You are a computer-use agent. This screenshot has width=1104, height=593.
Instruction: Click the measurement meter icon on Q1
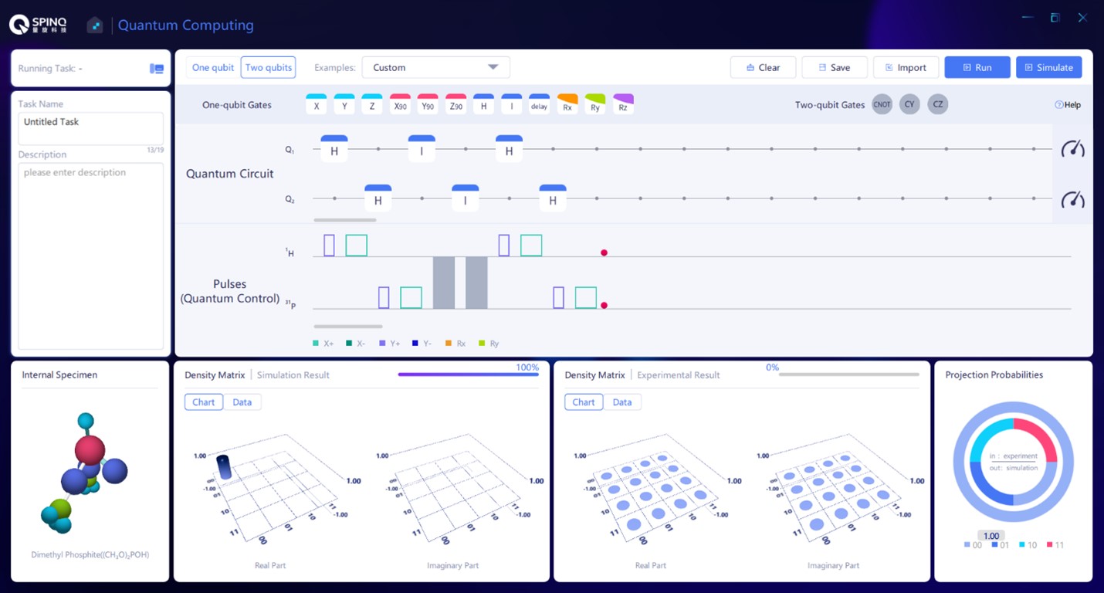point(1072,149)
